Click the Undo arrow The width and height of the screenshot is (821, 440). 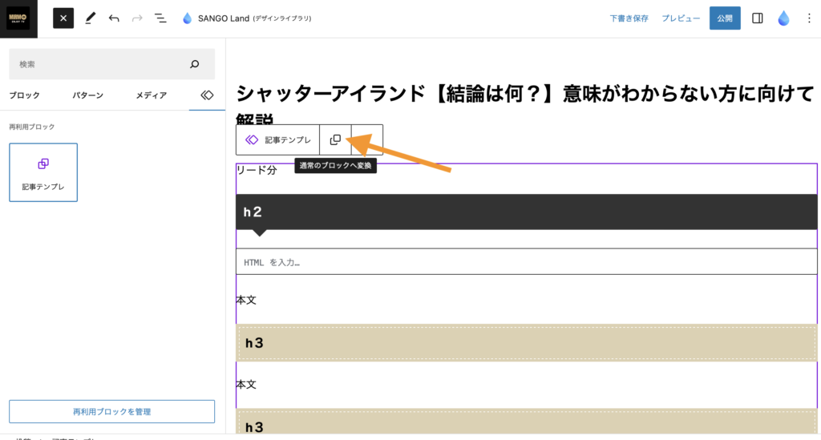click(114, 18)
